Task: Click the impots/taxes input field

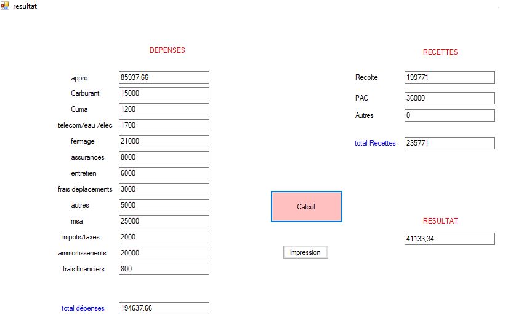Action: click(164, 237)
